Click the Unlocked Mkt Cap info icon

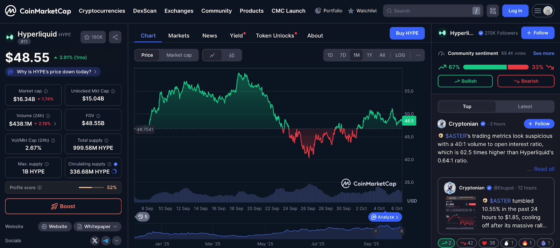coord(113,91)
